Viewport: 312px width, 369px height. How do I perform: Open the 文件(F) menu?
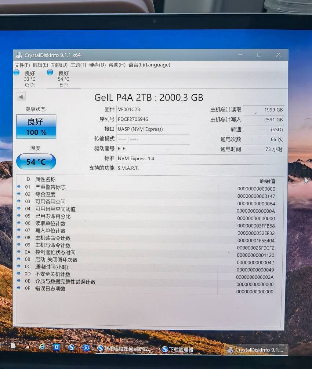22,65
